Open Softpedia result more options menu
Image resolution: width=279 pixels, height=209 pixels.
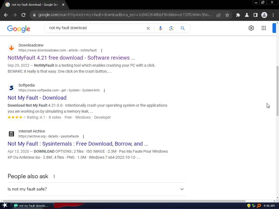[104, 90]
